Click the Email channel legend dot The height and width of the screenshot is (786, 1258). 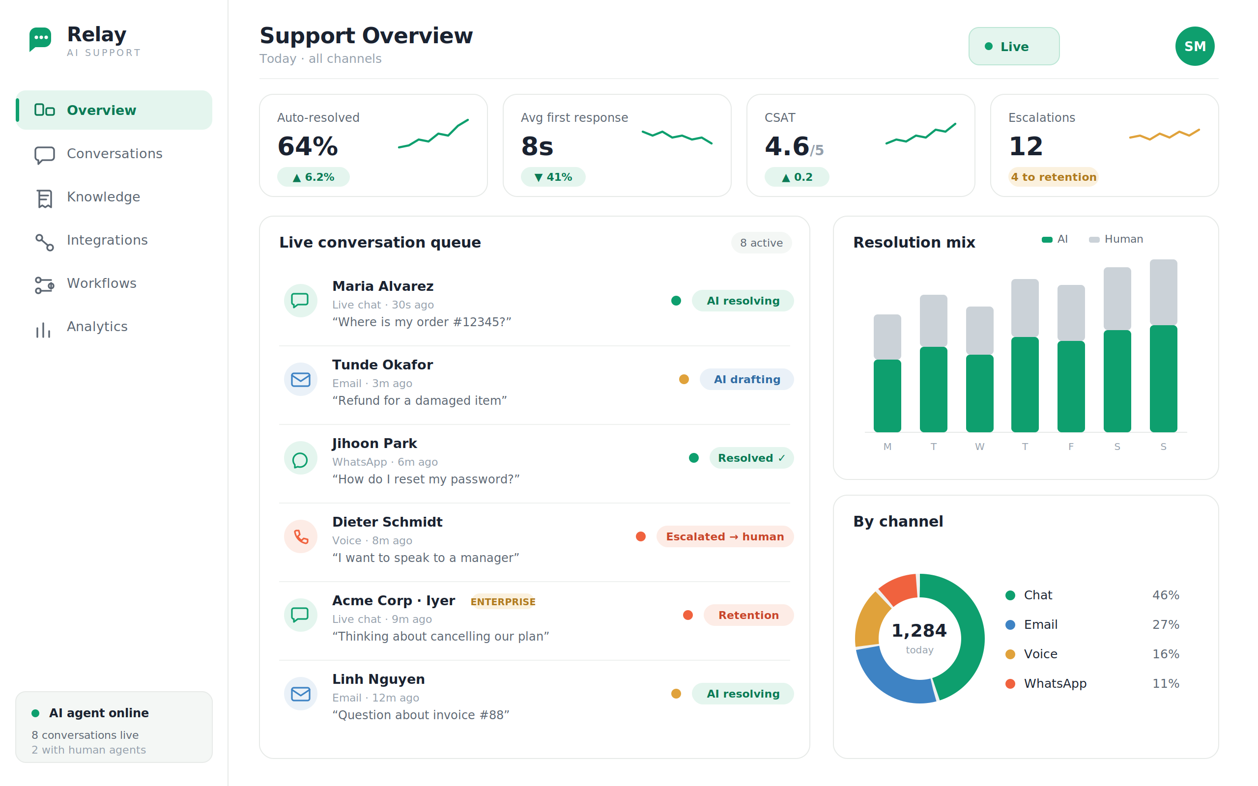[1010, 625]
